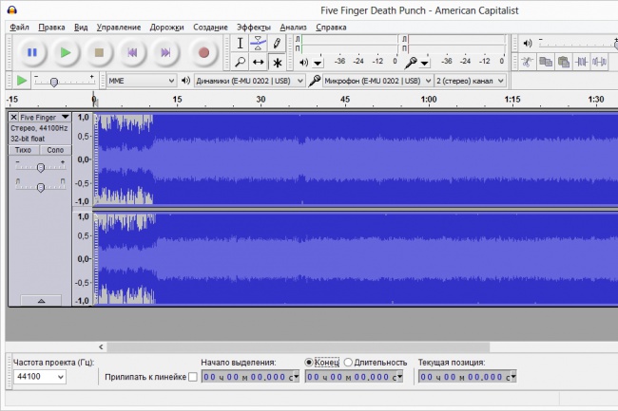Select the Draw (pencil) tool

tap(277, 44)
